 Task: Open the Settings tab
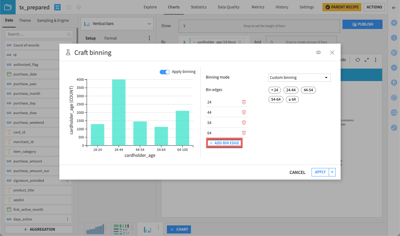pos(307,7)
